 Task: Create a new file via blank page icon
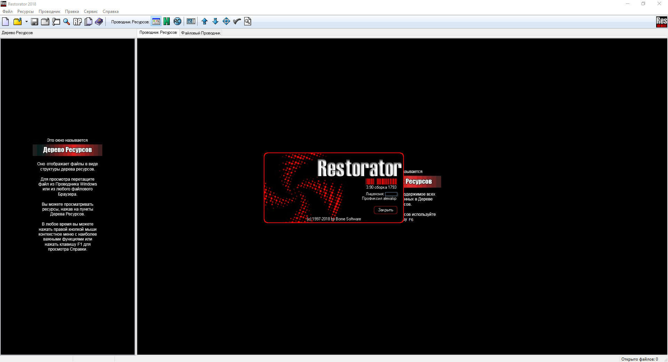point(6,22)
